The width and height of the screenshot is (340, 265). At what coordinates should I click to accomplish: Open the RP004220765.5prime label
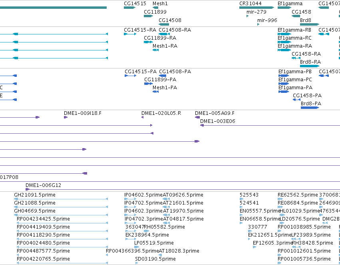(43, 259)
